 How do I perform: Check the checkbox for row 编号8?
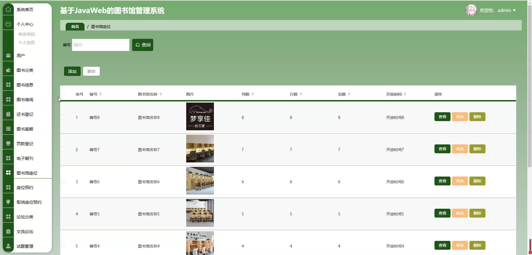(x=64, y=118)
